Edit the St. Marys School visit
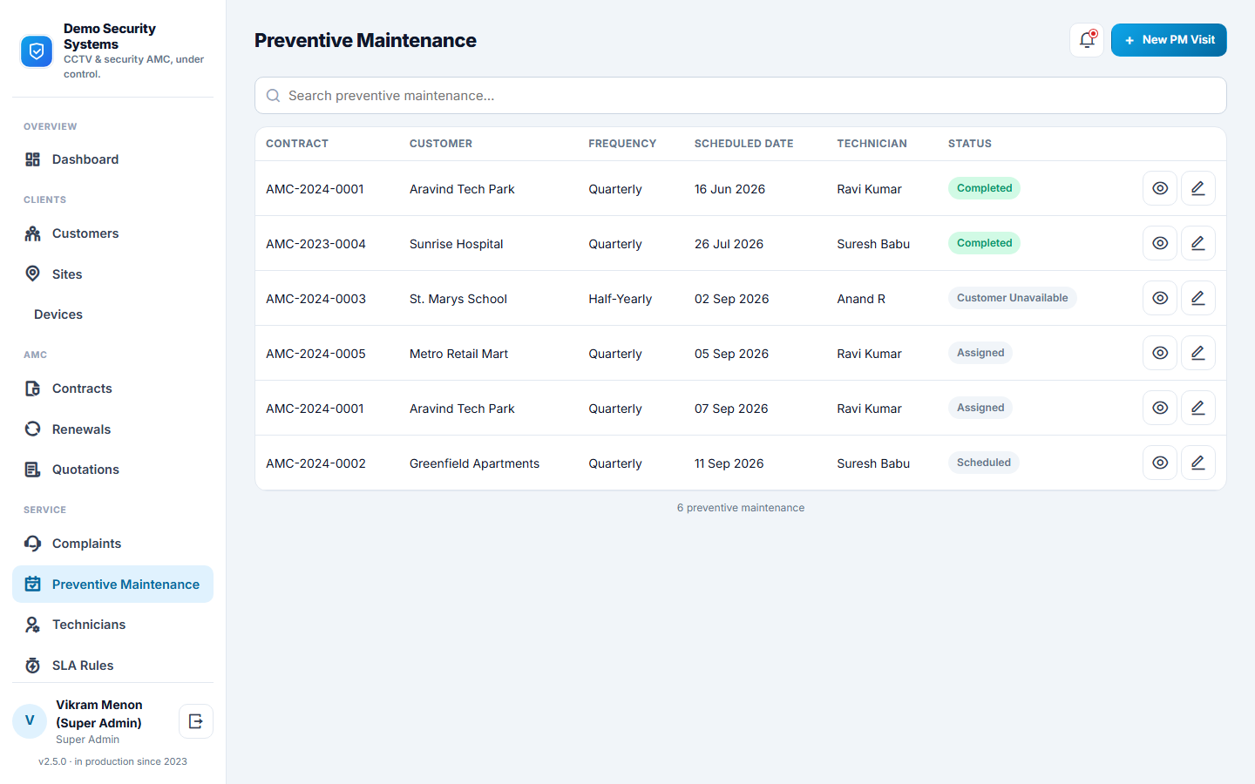Screen dimensions: 1255x784 (1198, 298)
